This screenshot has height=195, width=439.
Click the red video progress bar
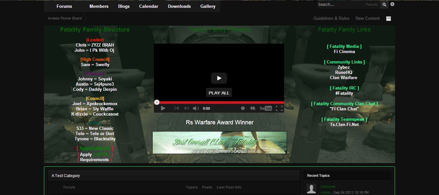[219, 102]
